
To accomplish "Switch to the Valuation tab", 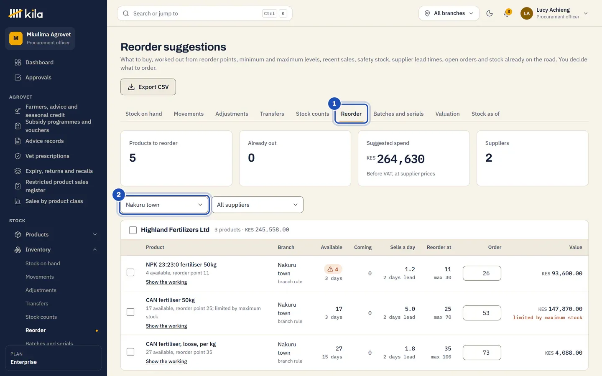I will 447,114.
